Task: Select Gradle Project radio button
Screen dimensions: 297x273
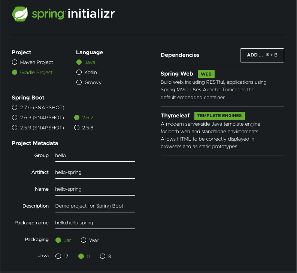Action: pos(15,72)
